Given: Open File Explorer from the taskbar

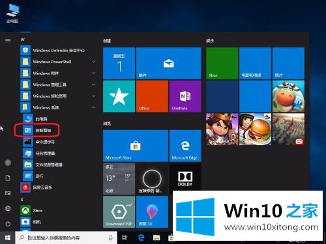Looking at the screenshot, I should [x=156, y=237].
